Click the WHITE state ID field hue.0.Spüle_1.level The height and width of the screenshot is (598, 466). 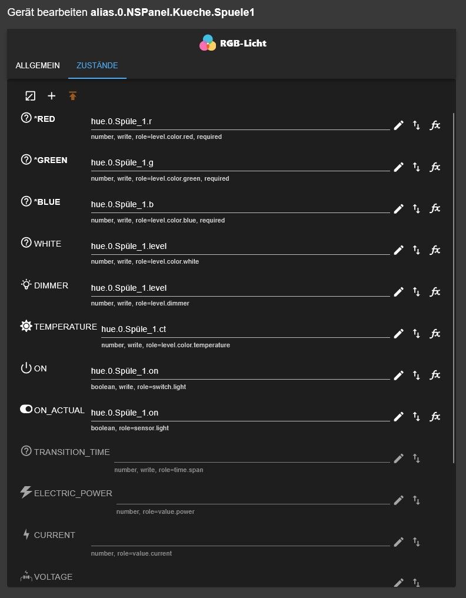[239, 247]
